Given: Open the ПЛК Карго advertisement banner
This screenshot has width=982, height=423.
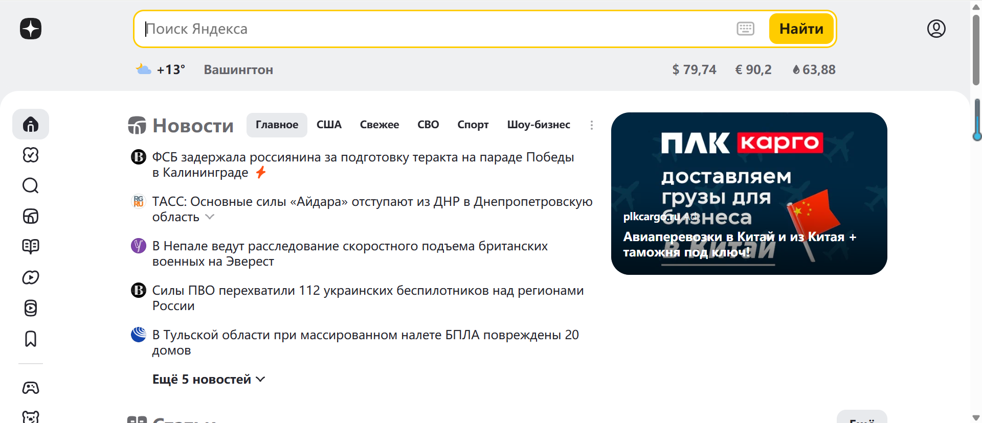Looking at the screenshot, I should coord(749,194).
